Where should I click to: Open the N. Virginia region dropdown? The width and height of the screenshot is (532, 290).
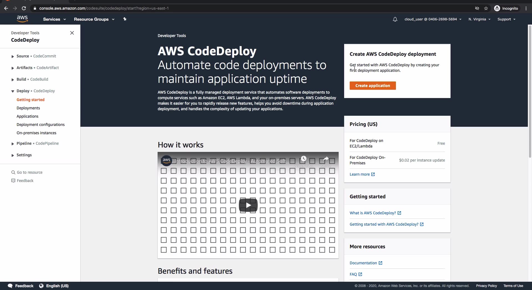click(479, 19)
